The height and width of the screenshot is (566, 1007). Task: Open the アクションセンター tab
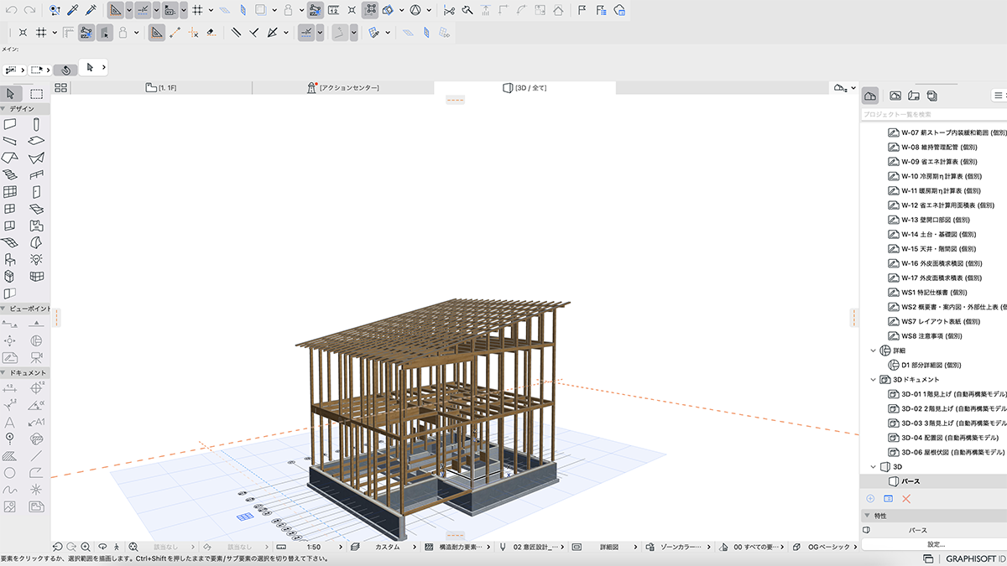pyautogui.click(x=343, y=87)
